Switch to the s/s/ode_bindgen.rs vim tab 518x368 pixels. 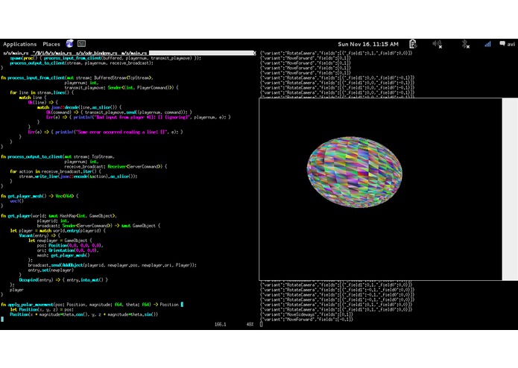click(x=96, y=53)
